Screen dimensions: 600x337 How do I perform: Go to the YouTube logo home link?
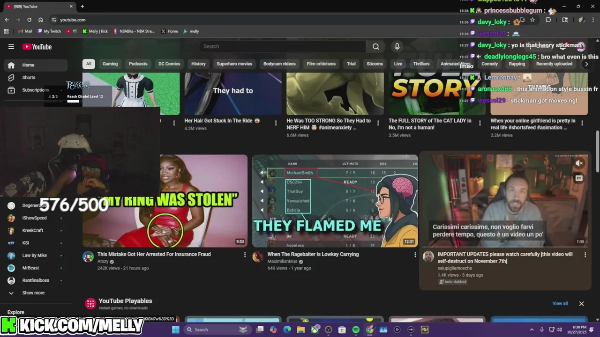tap(37, 46)
